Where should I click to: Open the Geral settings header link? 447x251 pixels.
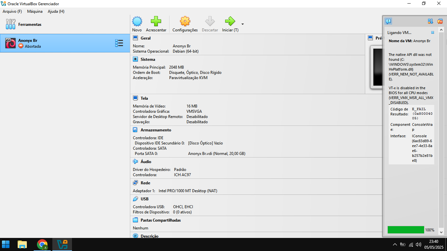[x=146, y=38]
